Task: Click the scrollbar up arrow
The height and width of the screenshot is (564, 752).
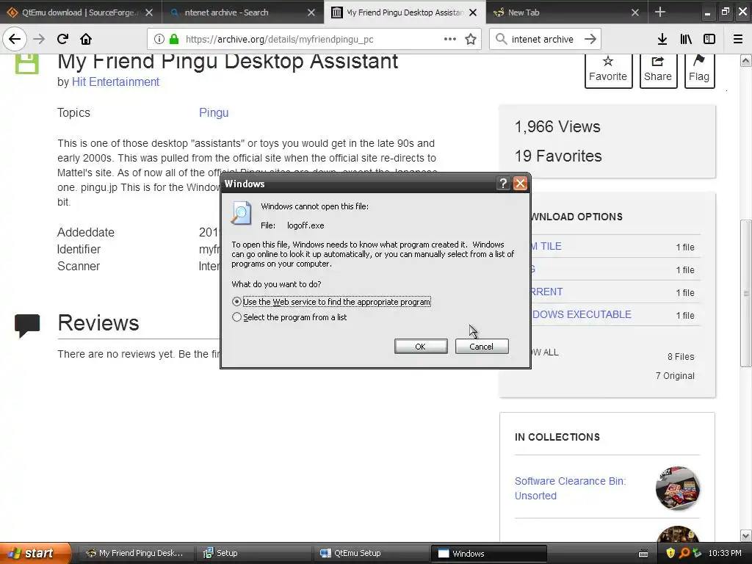Action: click(746, 60)
